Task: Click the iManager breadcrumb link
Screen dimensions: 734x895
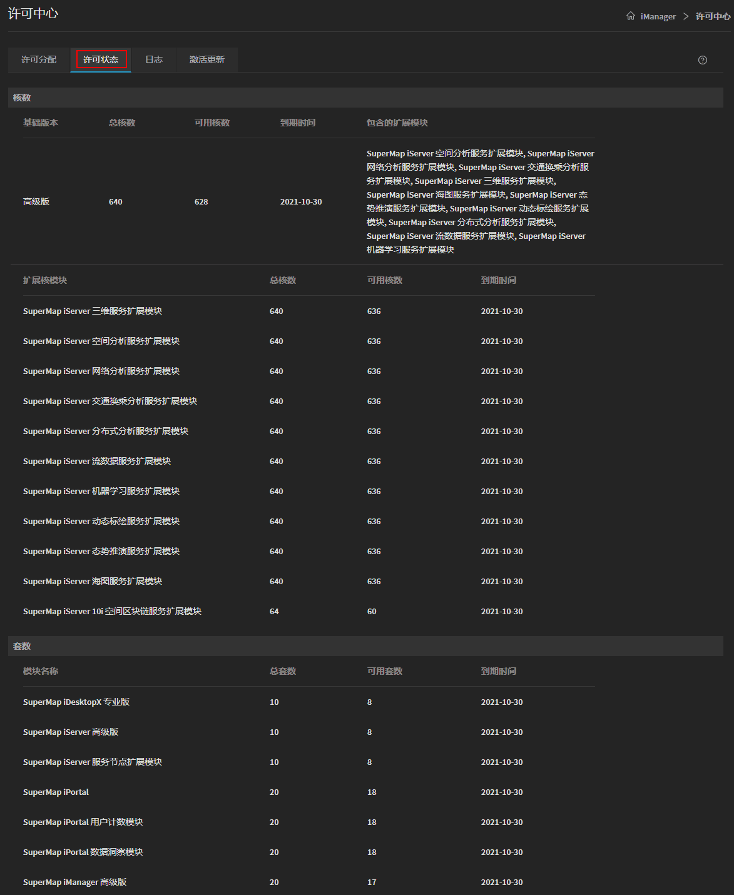Action: (658, 17)
